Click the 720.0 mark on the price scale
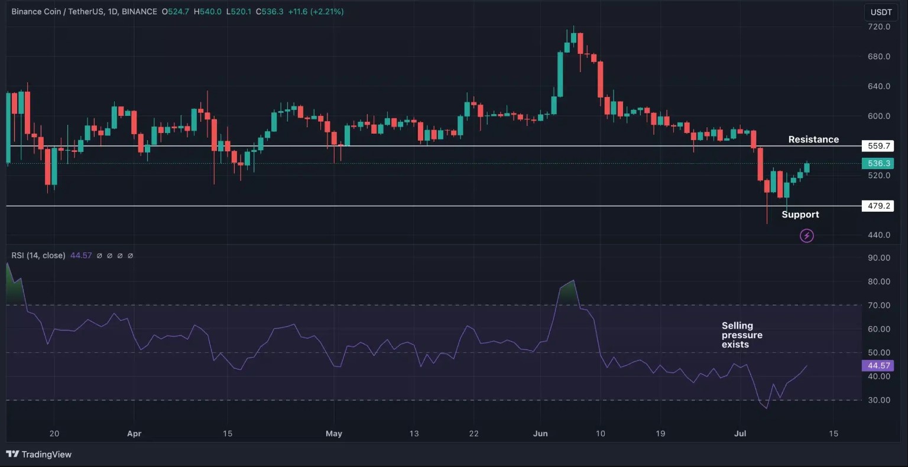 tap(879, 27)
